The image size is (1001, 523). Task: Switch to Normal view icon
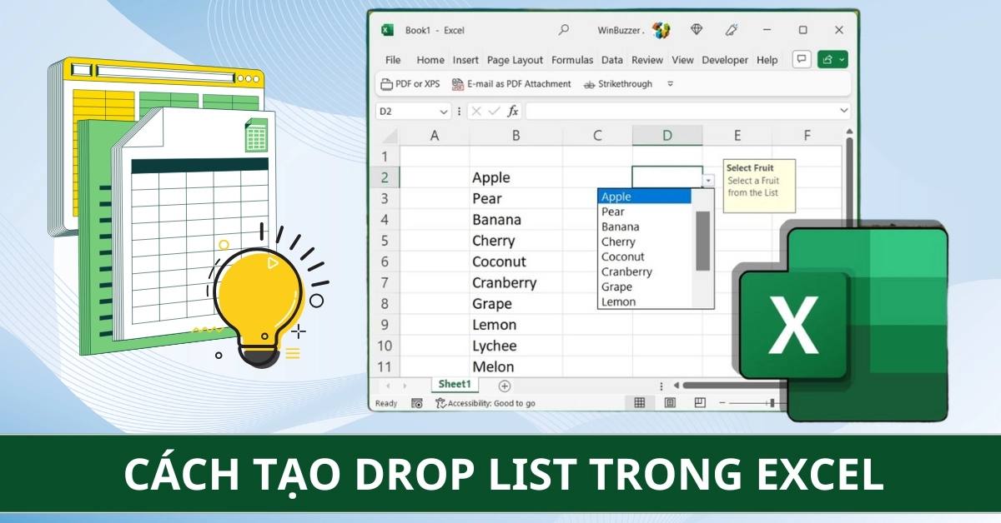tap(640, 403)
